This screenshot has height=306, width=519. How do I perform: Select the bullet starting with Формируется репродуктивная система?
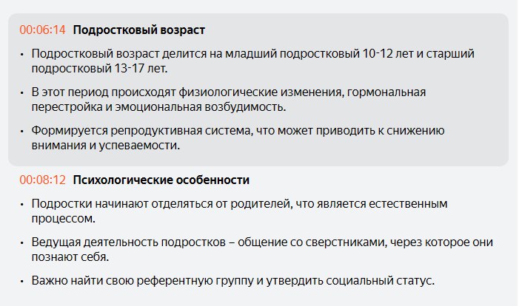tap(238, 137)
